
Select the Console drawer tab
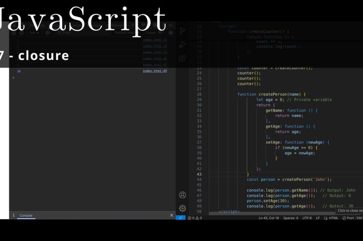(x=26, y=215)
